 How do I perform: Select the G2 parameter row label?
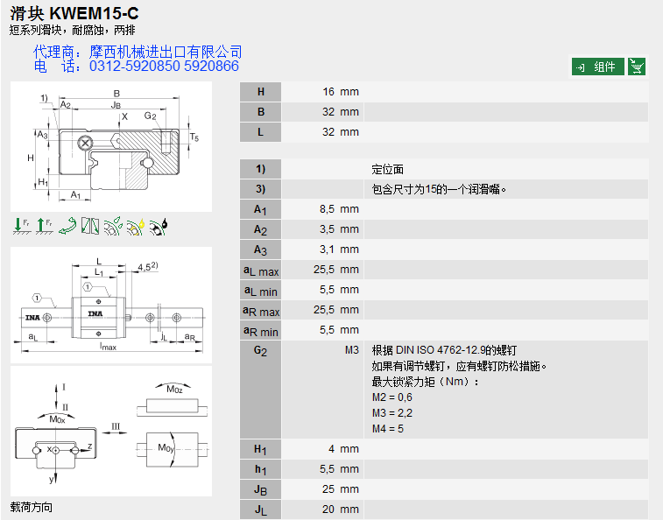click(260, 350)
